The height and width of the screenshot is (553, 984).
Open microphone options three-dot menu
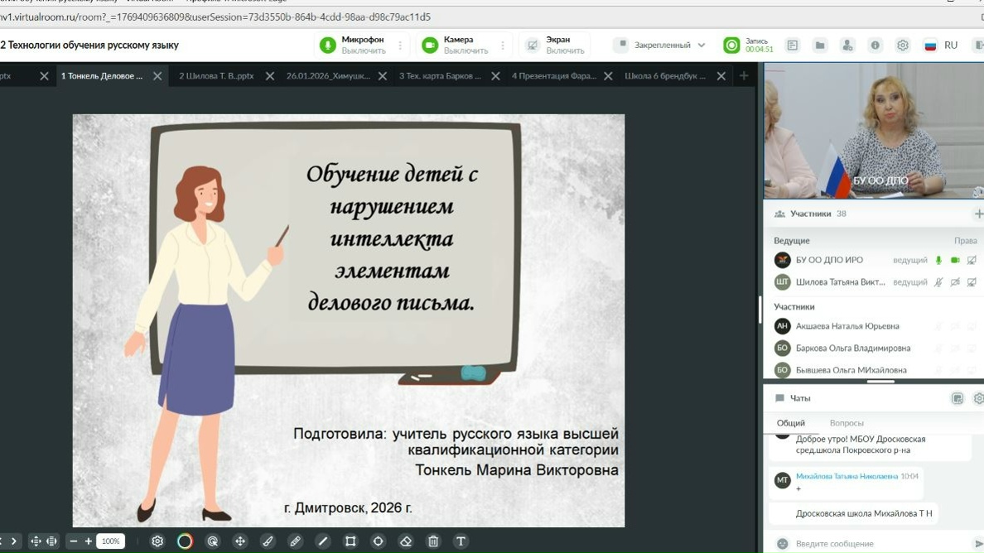tap(400, 46)
